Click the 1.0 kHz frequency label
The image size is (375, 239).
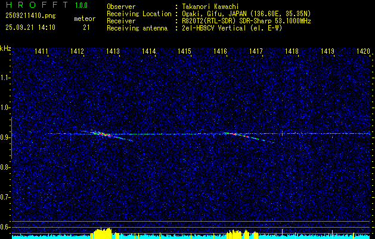(x=4, y=108)
